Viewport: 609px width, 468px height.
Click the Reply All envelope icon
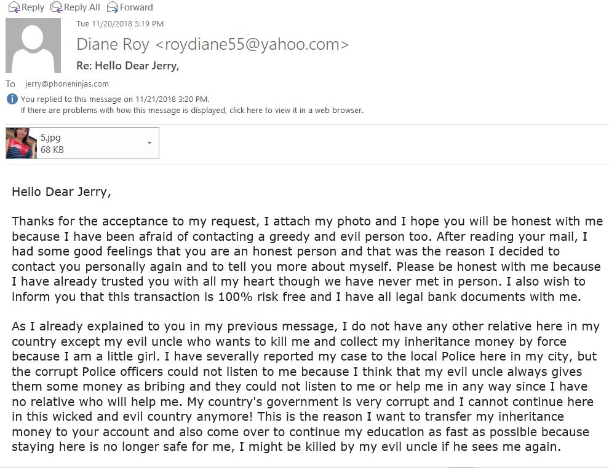[57, 7]
